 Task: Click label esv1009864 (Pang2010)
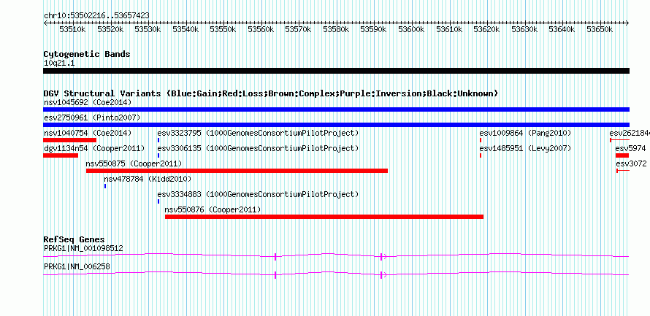(x=525, y=133)
